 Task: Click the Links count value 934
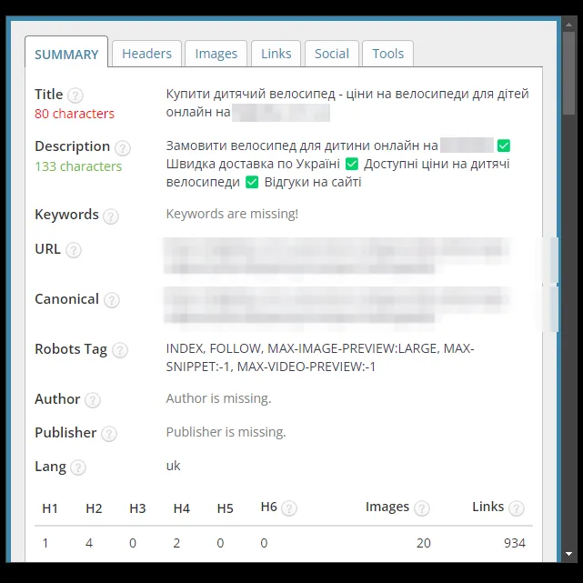[515, 543]
